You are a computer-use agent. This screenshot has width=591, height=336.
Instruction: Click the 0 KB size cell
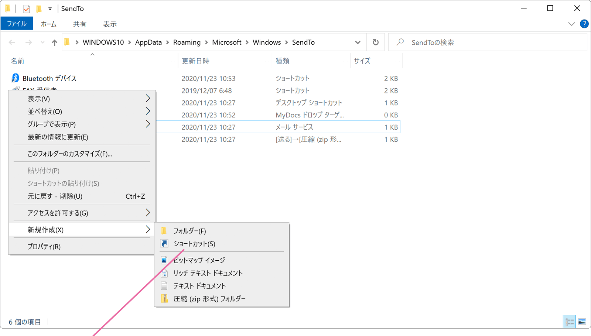pos(391,115)
